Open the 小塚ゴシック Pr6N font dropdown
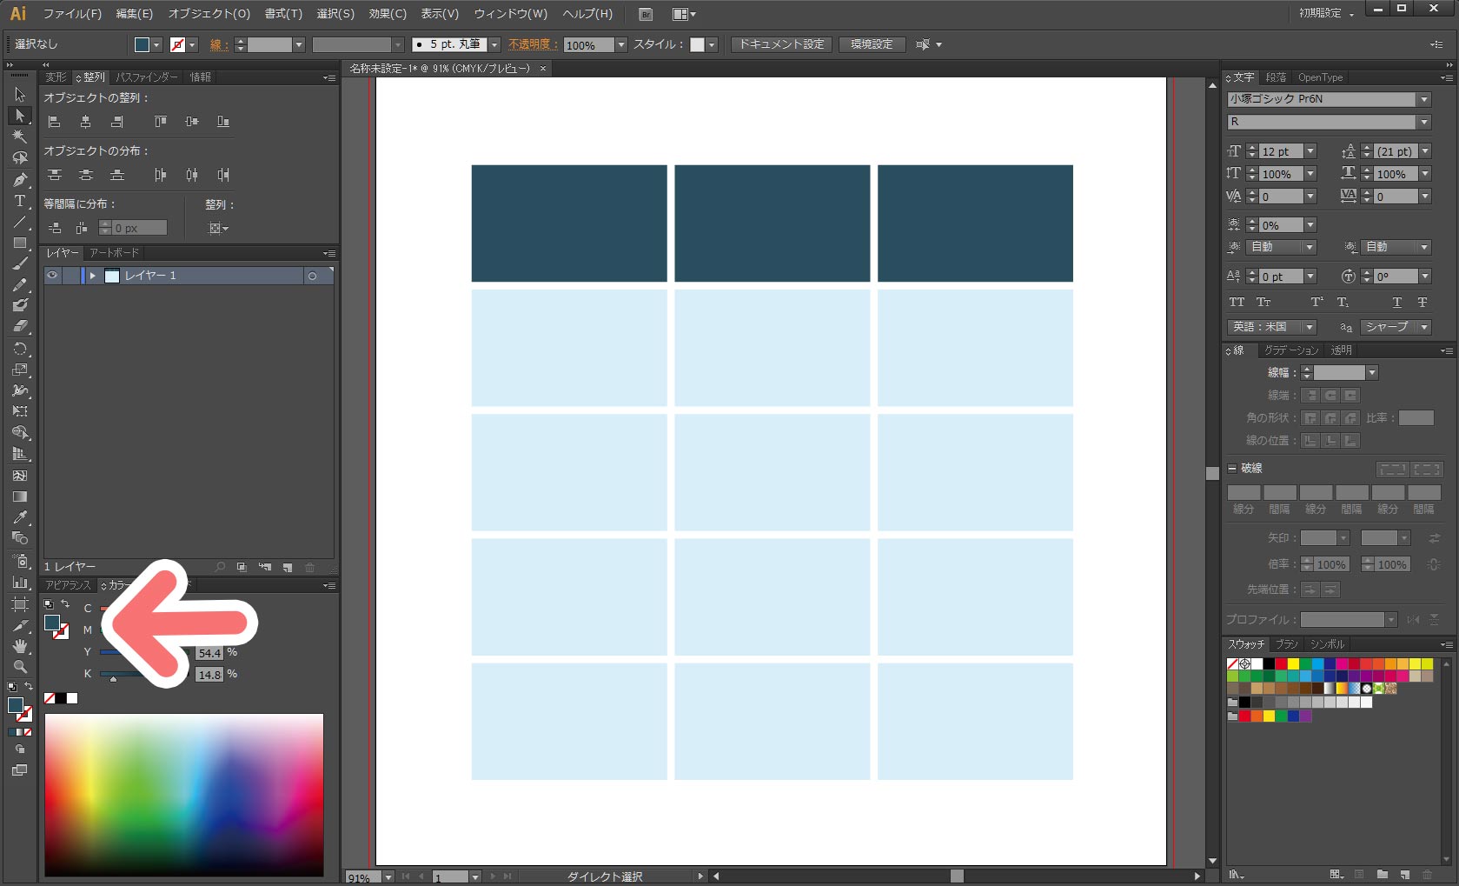 (x=1423, y=99)
